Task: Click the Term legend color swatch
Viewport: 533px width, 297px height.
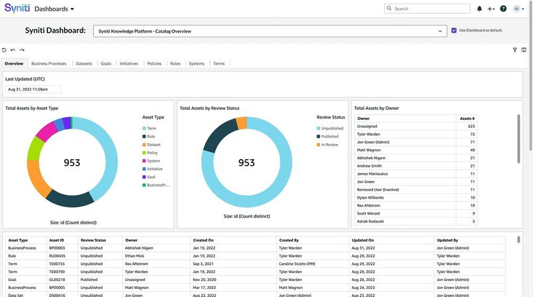Action: click(143, 128)
